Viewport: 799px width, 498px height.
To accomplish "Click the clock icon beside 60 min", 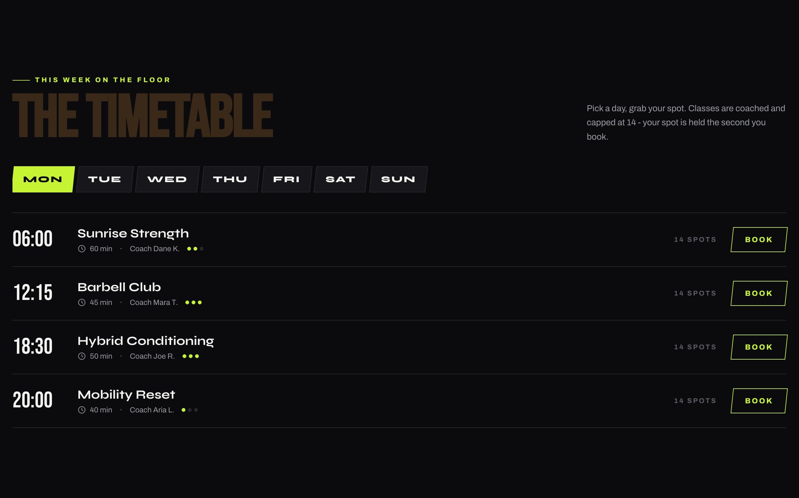I will coord(81,249).
